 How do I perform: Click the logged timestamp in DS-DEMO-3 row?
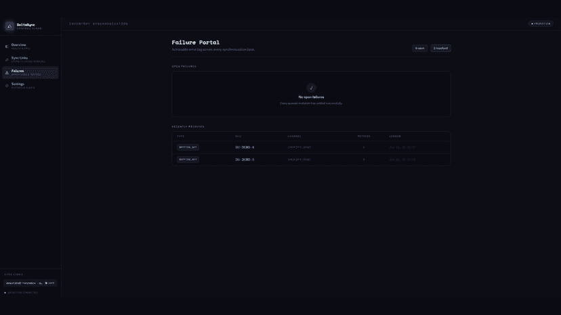402,160
